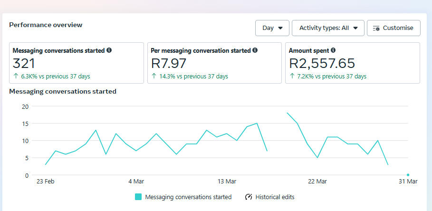The width and height of the screenshot is (432, 211).
Task: Click the 14.3% vs previous 37 days text
Action: pyautogui.click(x=194, y=77)
